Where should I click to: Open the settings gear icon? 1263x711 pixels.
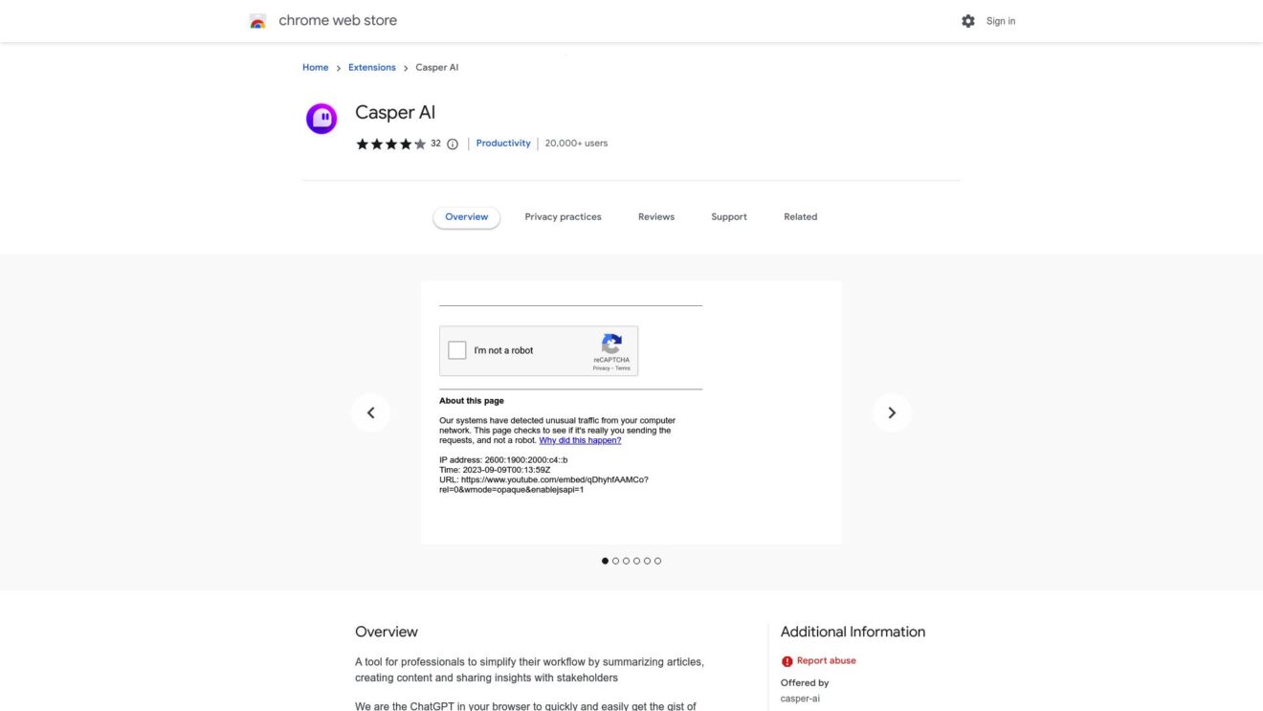(967, 20)
